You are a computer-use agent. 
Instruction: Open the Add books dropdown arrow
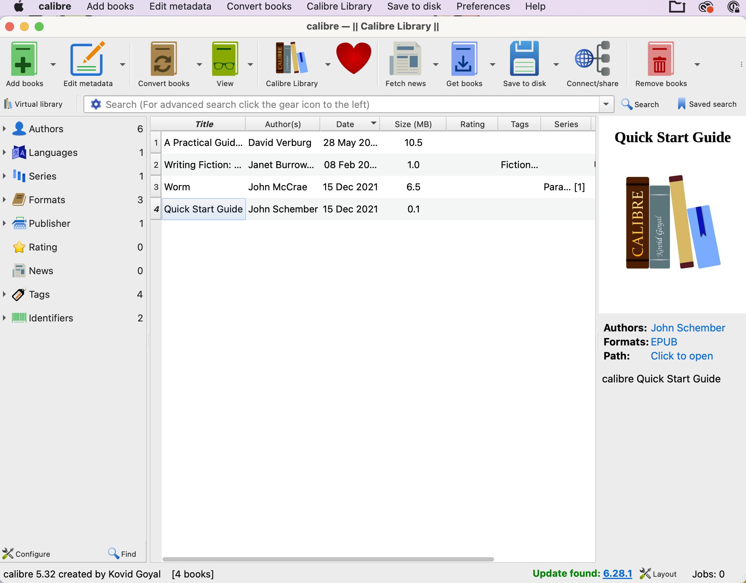[53, 64]
